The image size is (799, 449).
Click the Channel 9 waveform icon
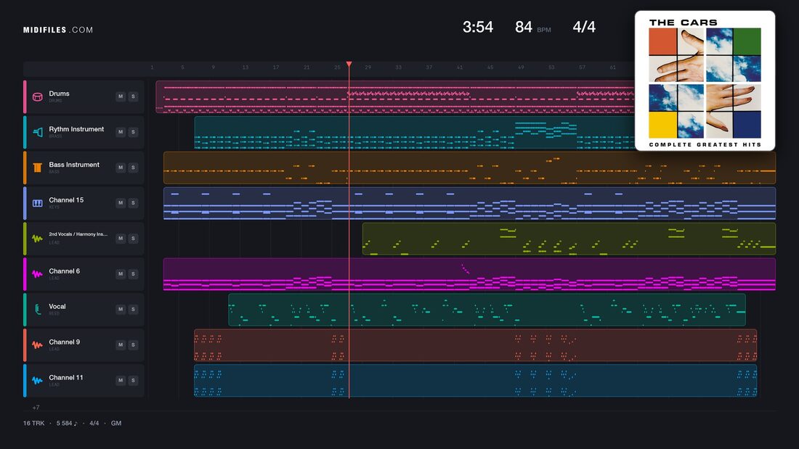click(38, 345)
